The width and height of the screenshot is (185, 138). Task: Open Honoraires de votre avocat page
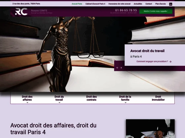point(119,4)
